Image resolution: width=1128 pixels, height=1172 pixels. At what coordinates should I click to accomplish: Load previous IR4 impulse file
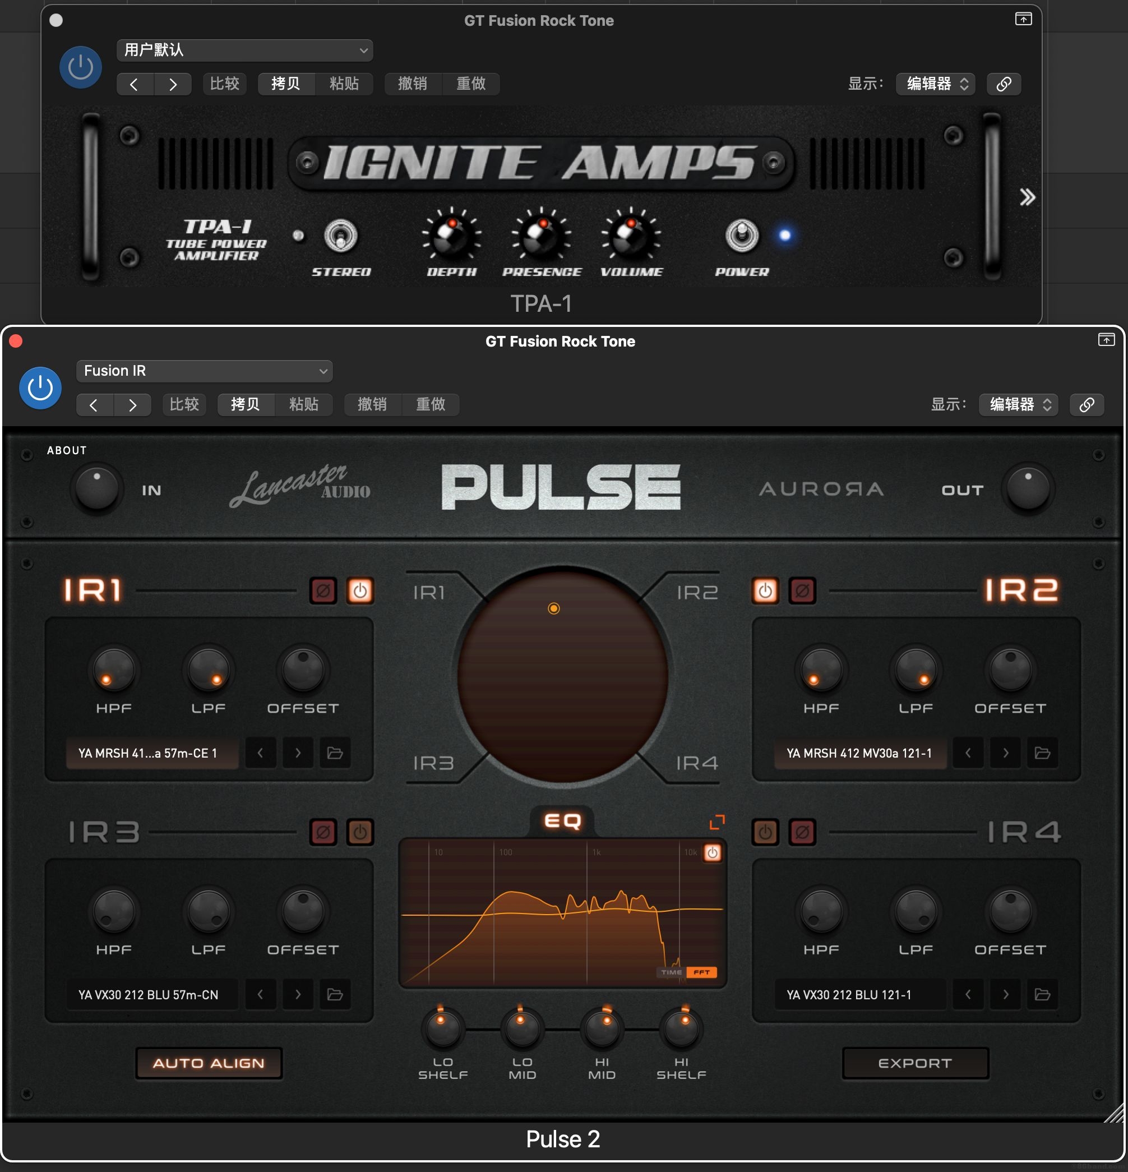coord(968,994)
